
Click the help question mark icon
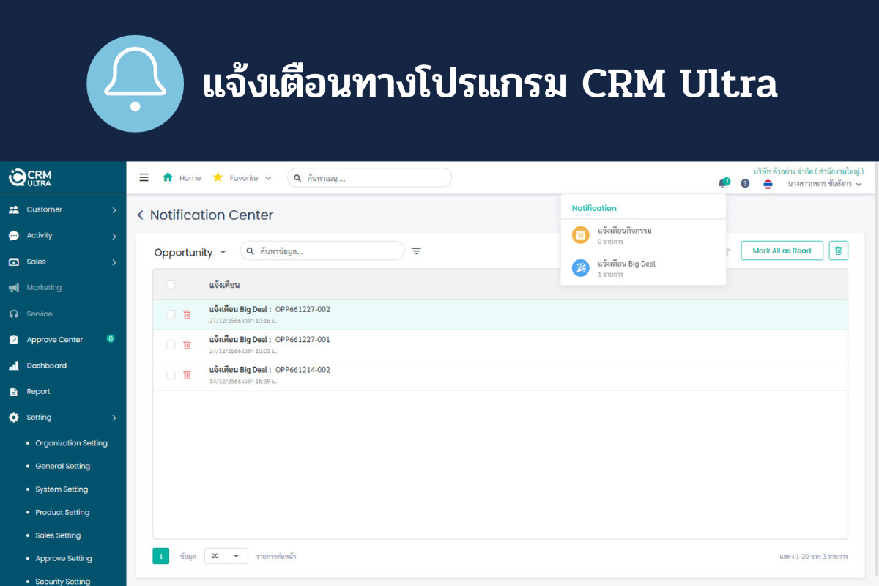745,183
